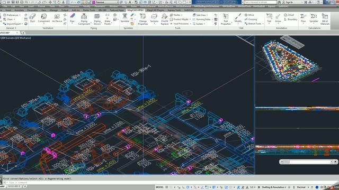Open the Format menu

point(41,6)
